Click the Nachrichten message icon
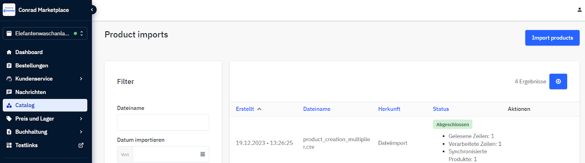This screenshot has width=585, height=163. 9,92
